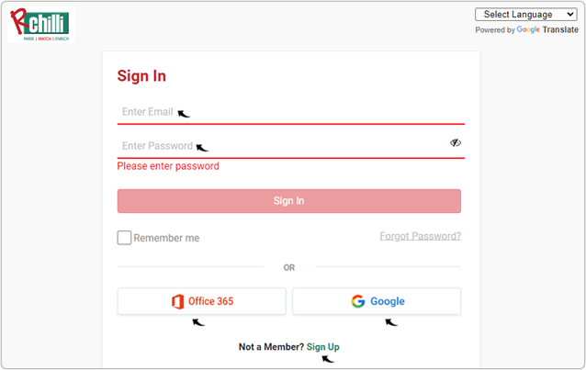Screen dimensions: 586x370
Task: Follow the Sign Up link
Action: tap(323, 347)
